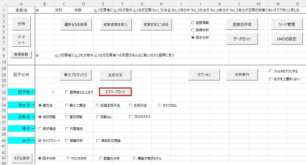
Task: Run analysis with 分析実行 button
Action: [x=242, y=75]
